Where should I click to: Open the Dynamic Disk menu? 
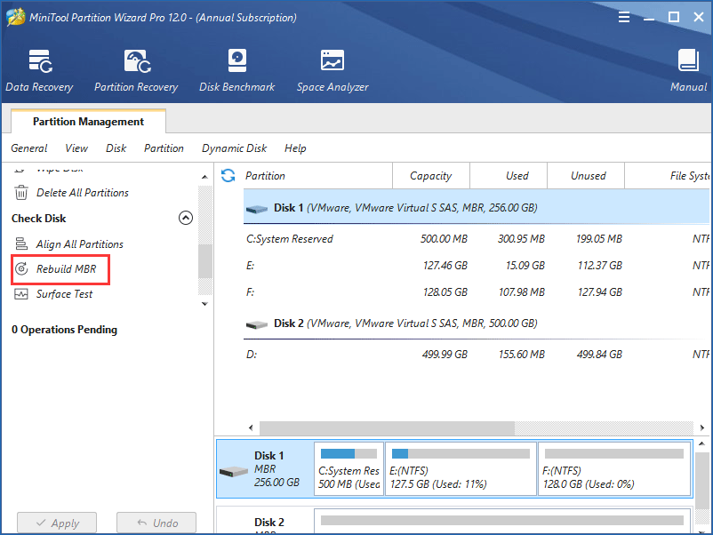[234, 148]
